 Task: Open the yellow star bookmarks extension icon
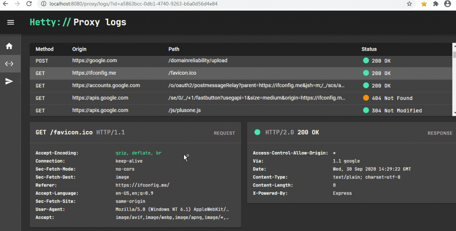424,4
